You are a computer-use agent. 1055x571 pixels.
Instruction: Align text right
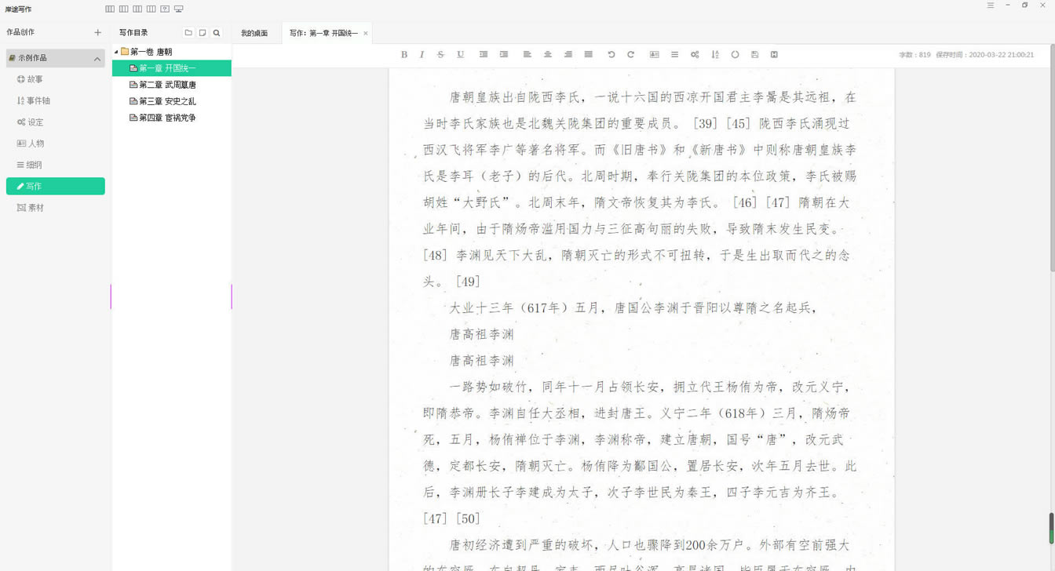[568, 55]
